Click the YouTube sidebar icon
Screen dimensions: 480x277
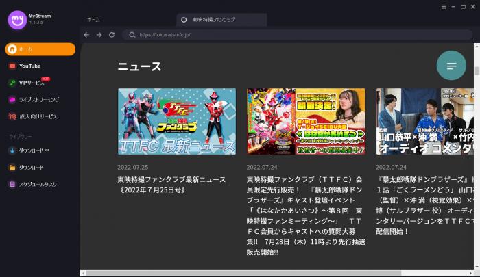[x=12, y=66]
